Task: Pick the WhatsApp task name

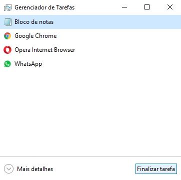Action: point(28,64)
